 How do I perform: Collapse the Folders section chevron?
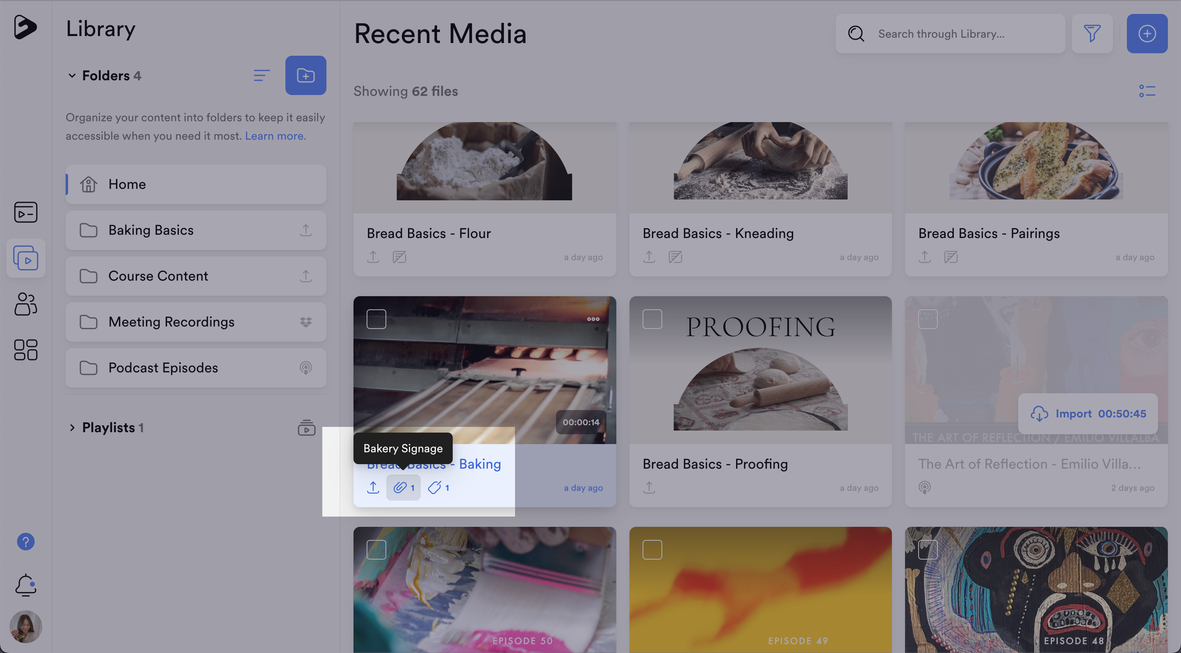coord(72,75)
